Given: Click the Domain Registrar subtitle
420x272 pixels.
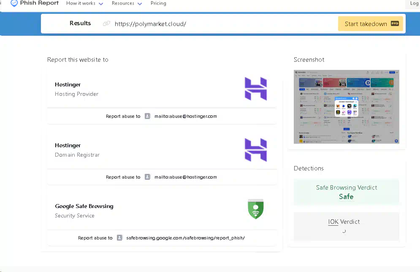Looking at the screenshot, I should [x=77, y=155].
